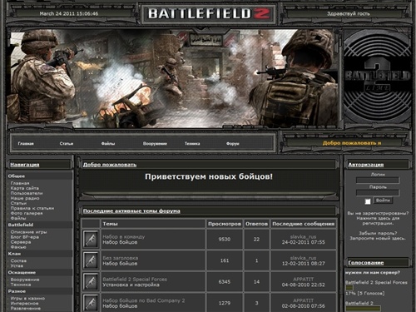The image size is (416, 312).
Task: Click the gun icon beside Без заголовка
Action: pos(91,260)
